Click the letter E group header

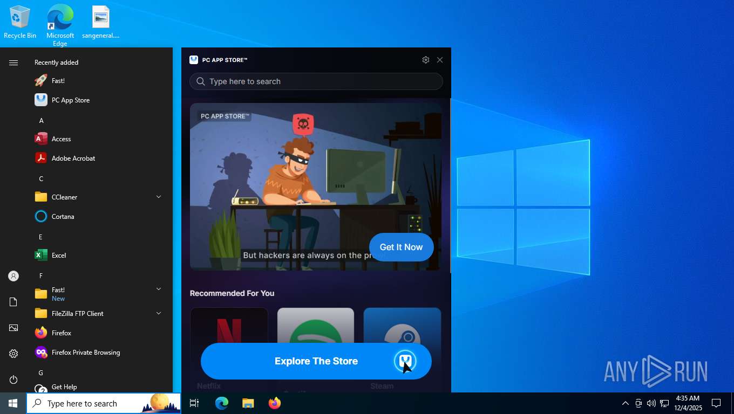(x=40, y=237)
